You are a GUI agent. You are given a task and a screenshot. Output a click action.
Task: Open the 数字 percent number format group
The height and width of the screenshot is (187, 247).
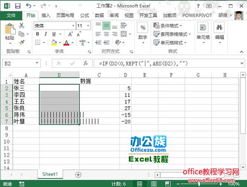[143, 33]
